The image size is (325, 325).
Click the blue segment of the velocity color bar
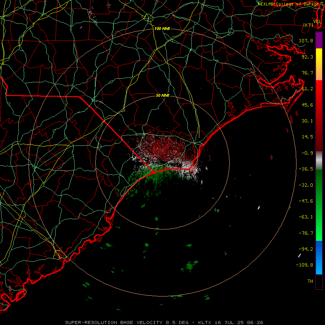pos(319,257)
